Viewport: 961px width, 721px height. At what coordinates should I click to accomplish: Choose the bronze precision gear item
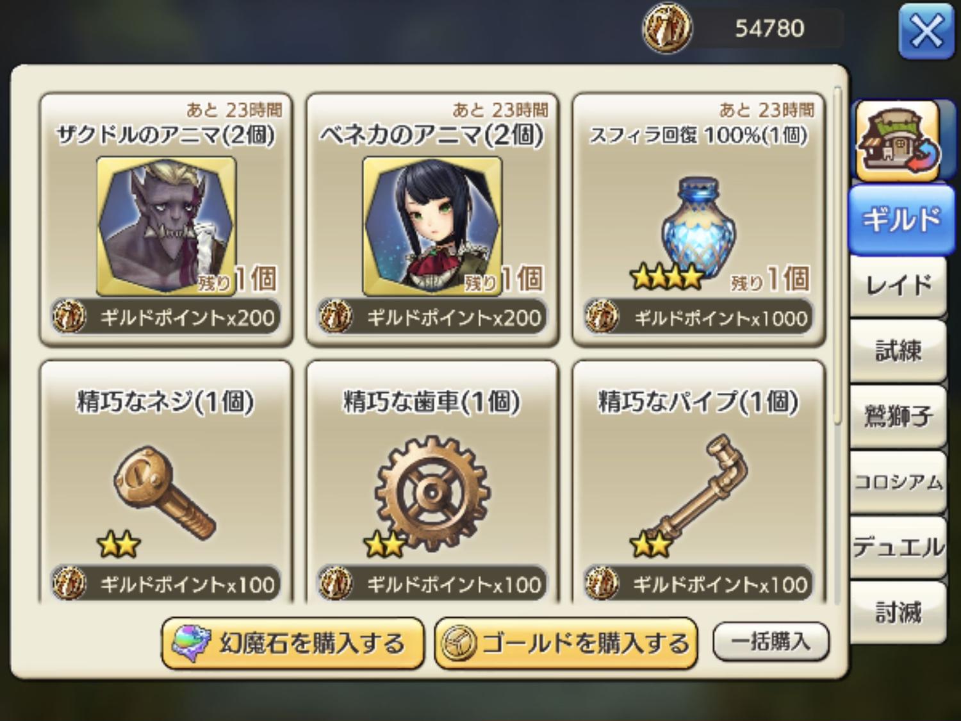click(432, 492)
